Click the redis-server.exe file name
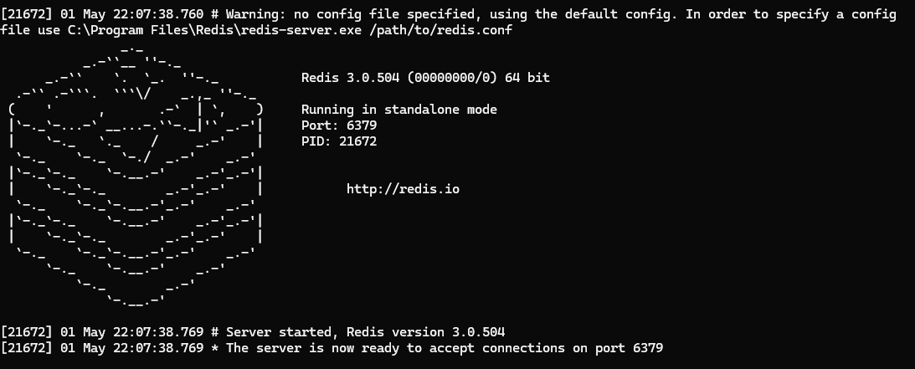915x369 pixels. point(301,30)
